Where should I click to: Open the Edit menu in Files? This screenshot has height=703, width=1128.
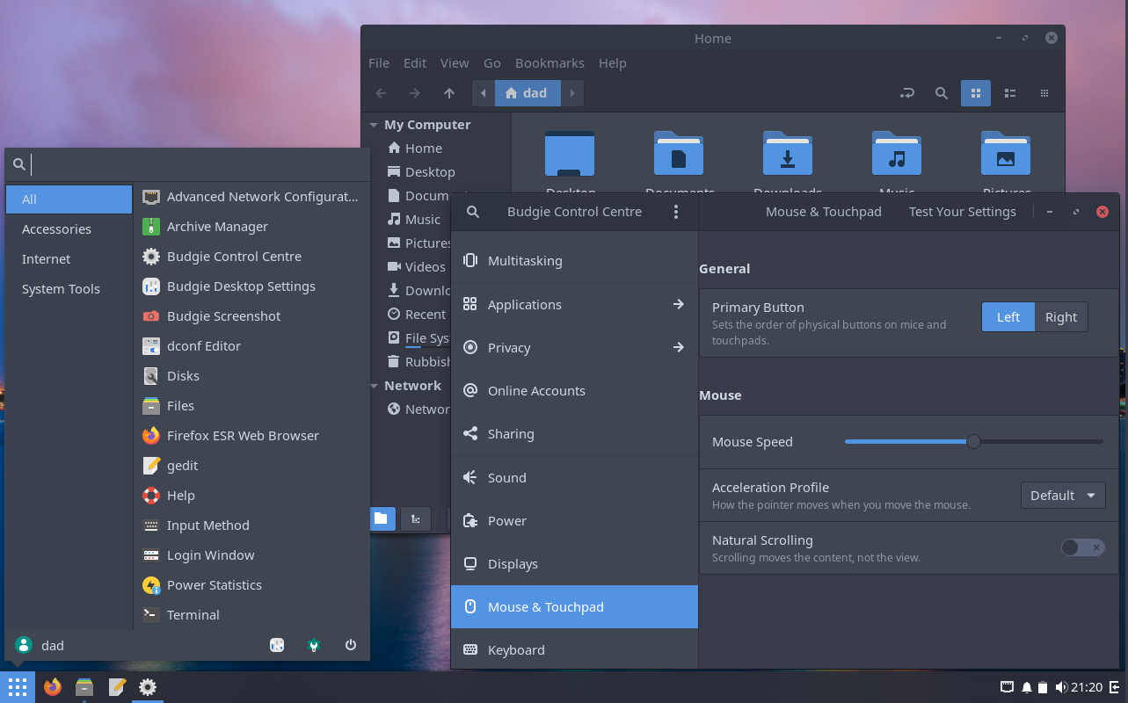point(415,63)
